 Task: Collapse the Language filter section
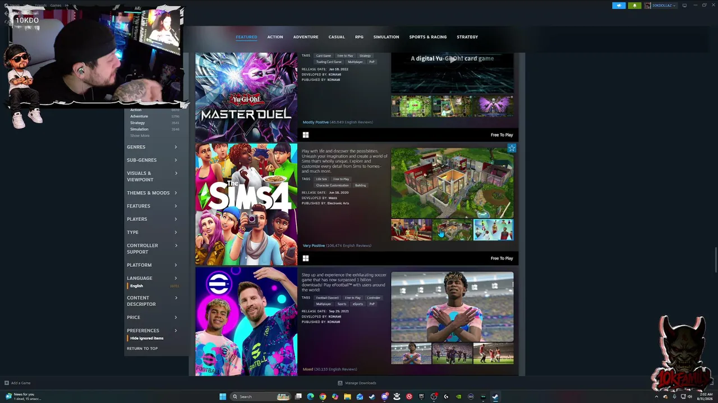(x=152, y=278)
